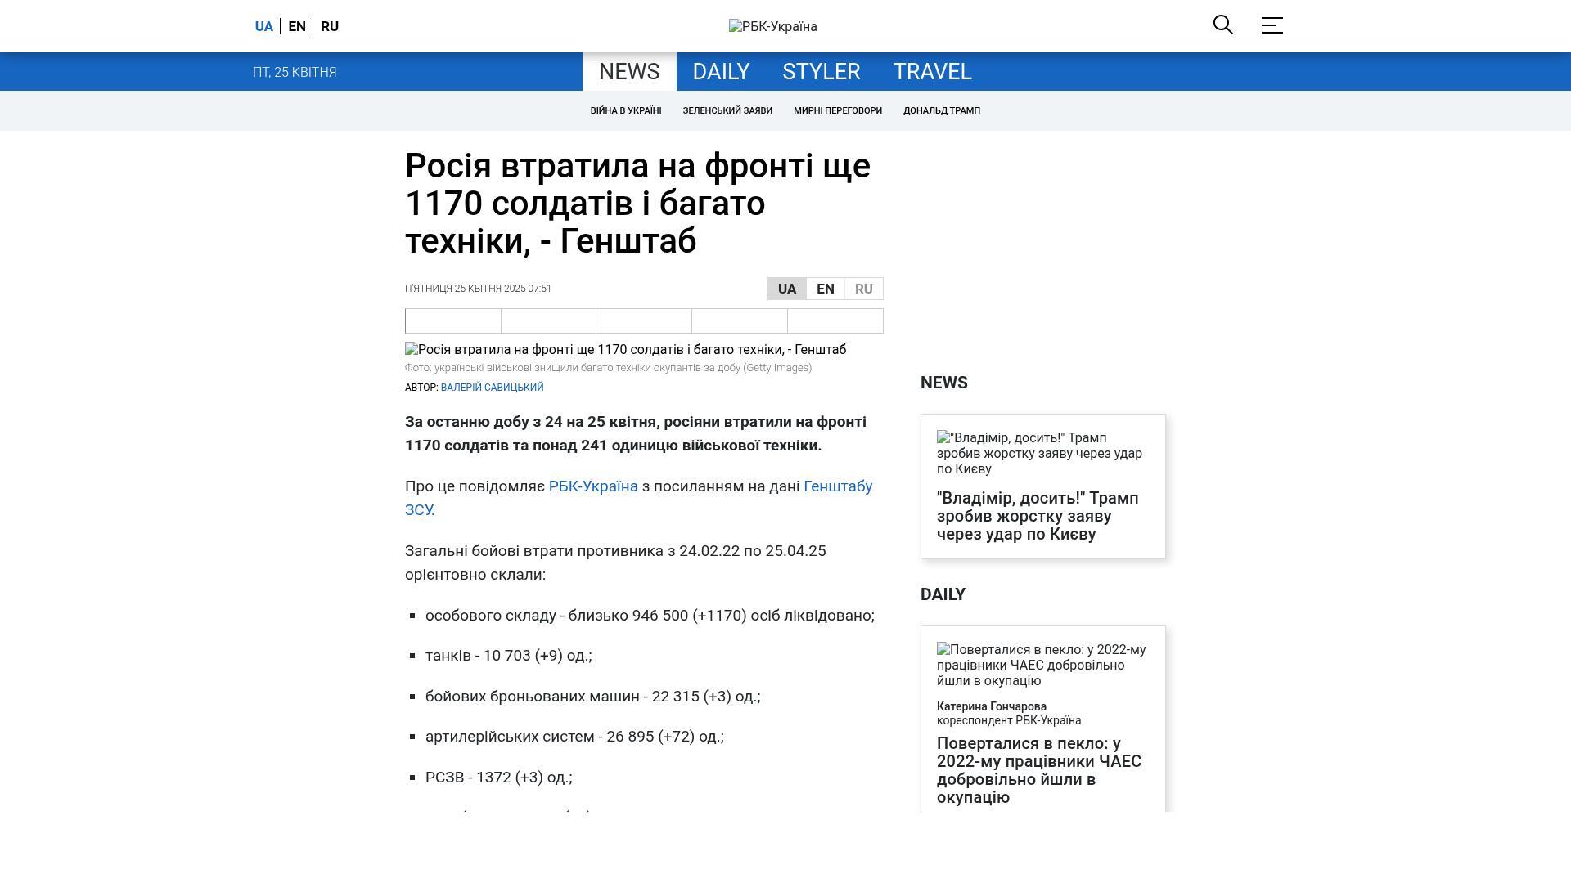Click the РБК-Україна logo
1571x883 pixels.
click(772, 26)
